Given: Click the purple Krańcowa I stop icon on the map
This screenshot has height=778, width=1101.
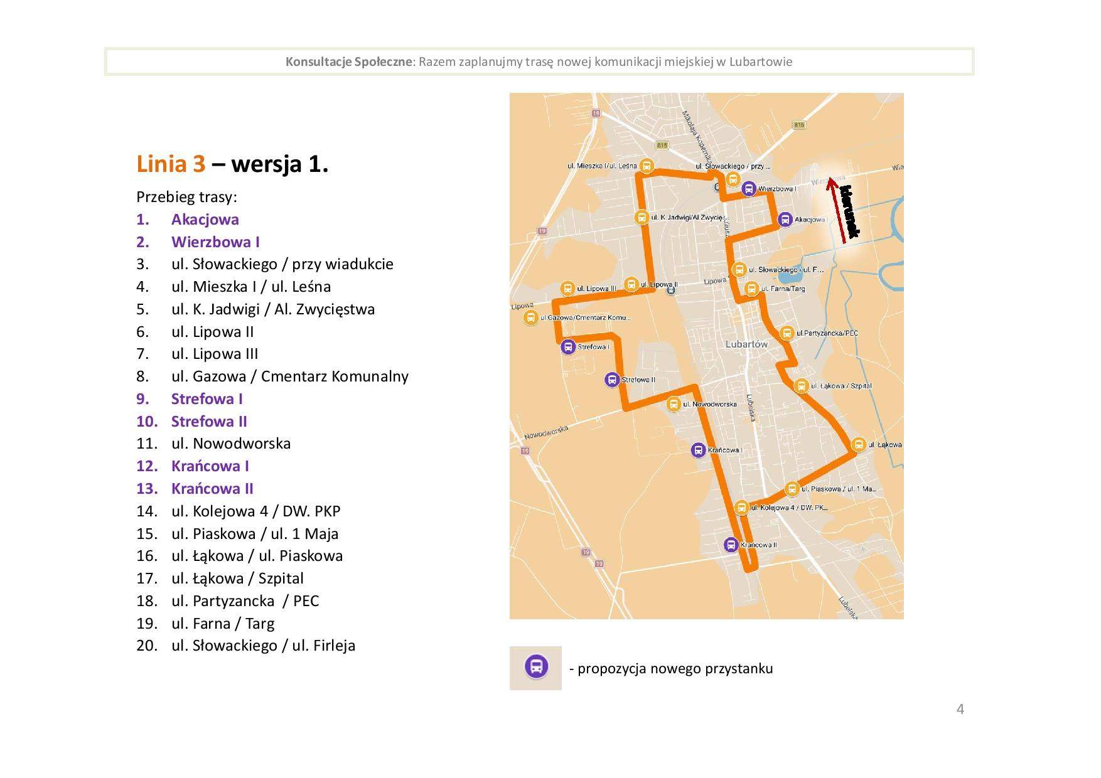Looking at the screenshot, I should 698,450.
